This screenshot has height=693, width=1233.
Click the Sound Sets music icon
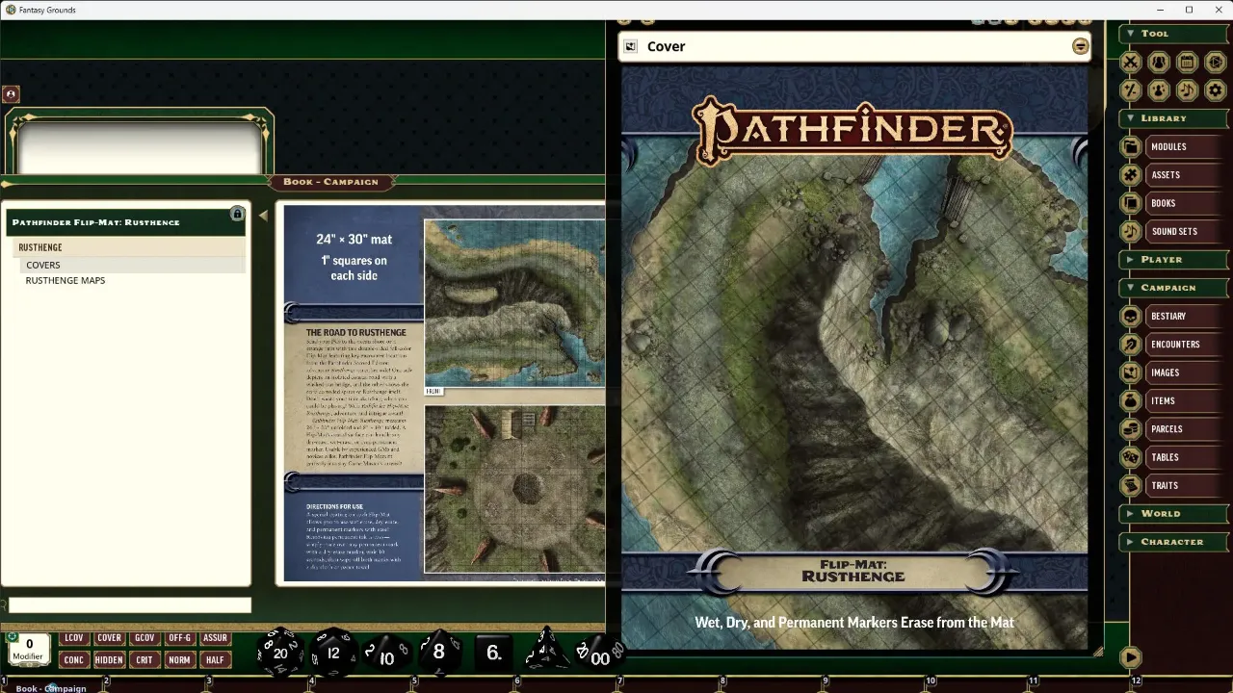1131,232
